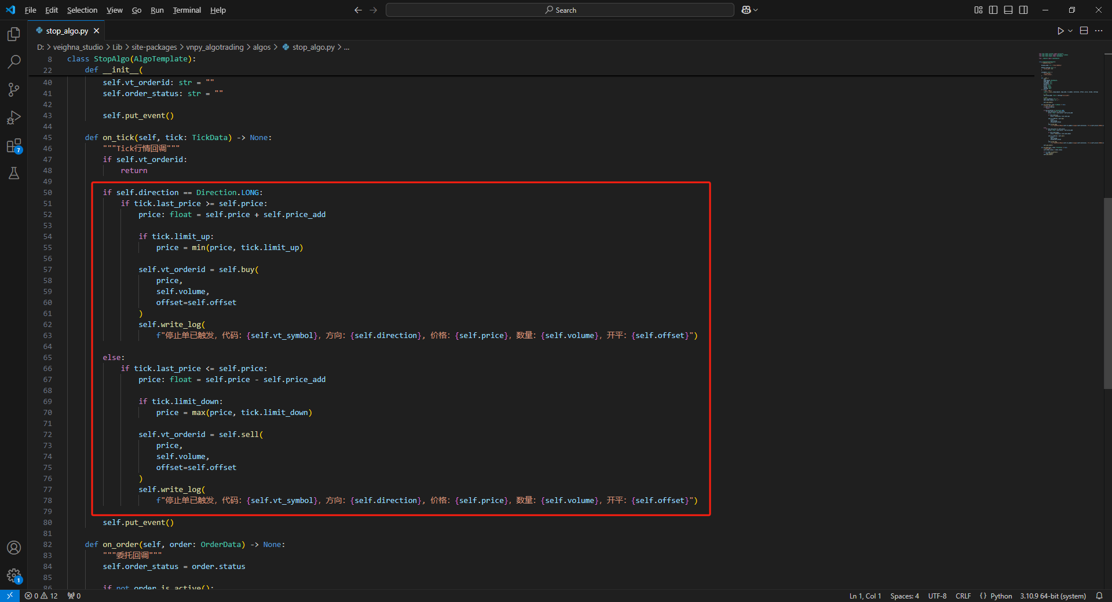Open the Explorer view in activity bar
The image size is (1112, 602).
pos(14,34)
